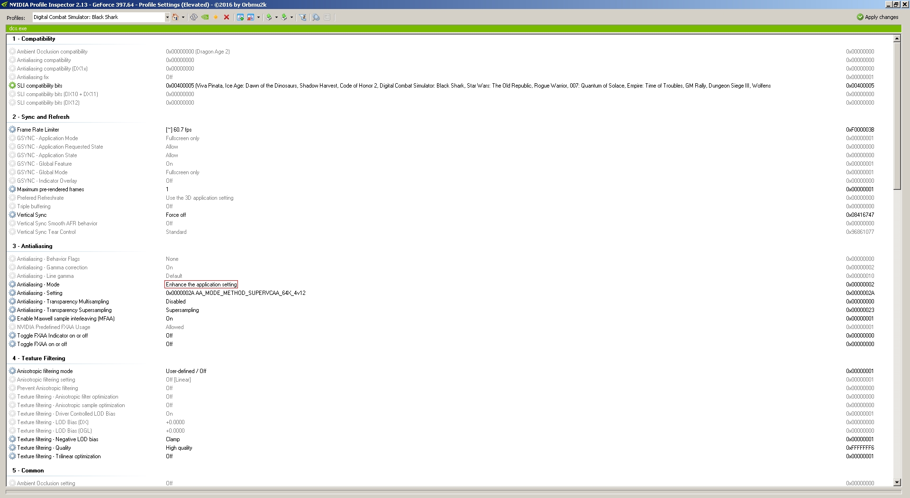
Task: Collapse the 4 - Texture Filtering group
Action: click(38, 358)
